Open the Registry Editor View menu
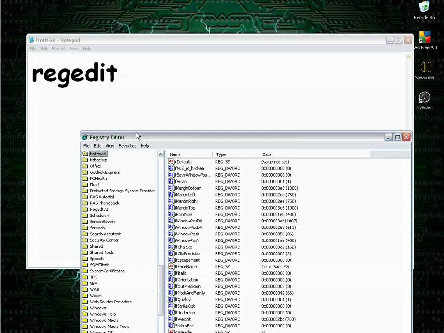444x333 pixels. [x=110, y=146]
